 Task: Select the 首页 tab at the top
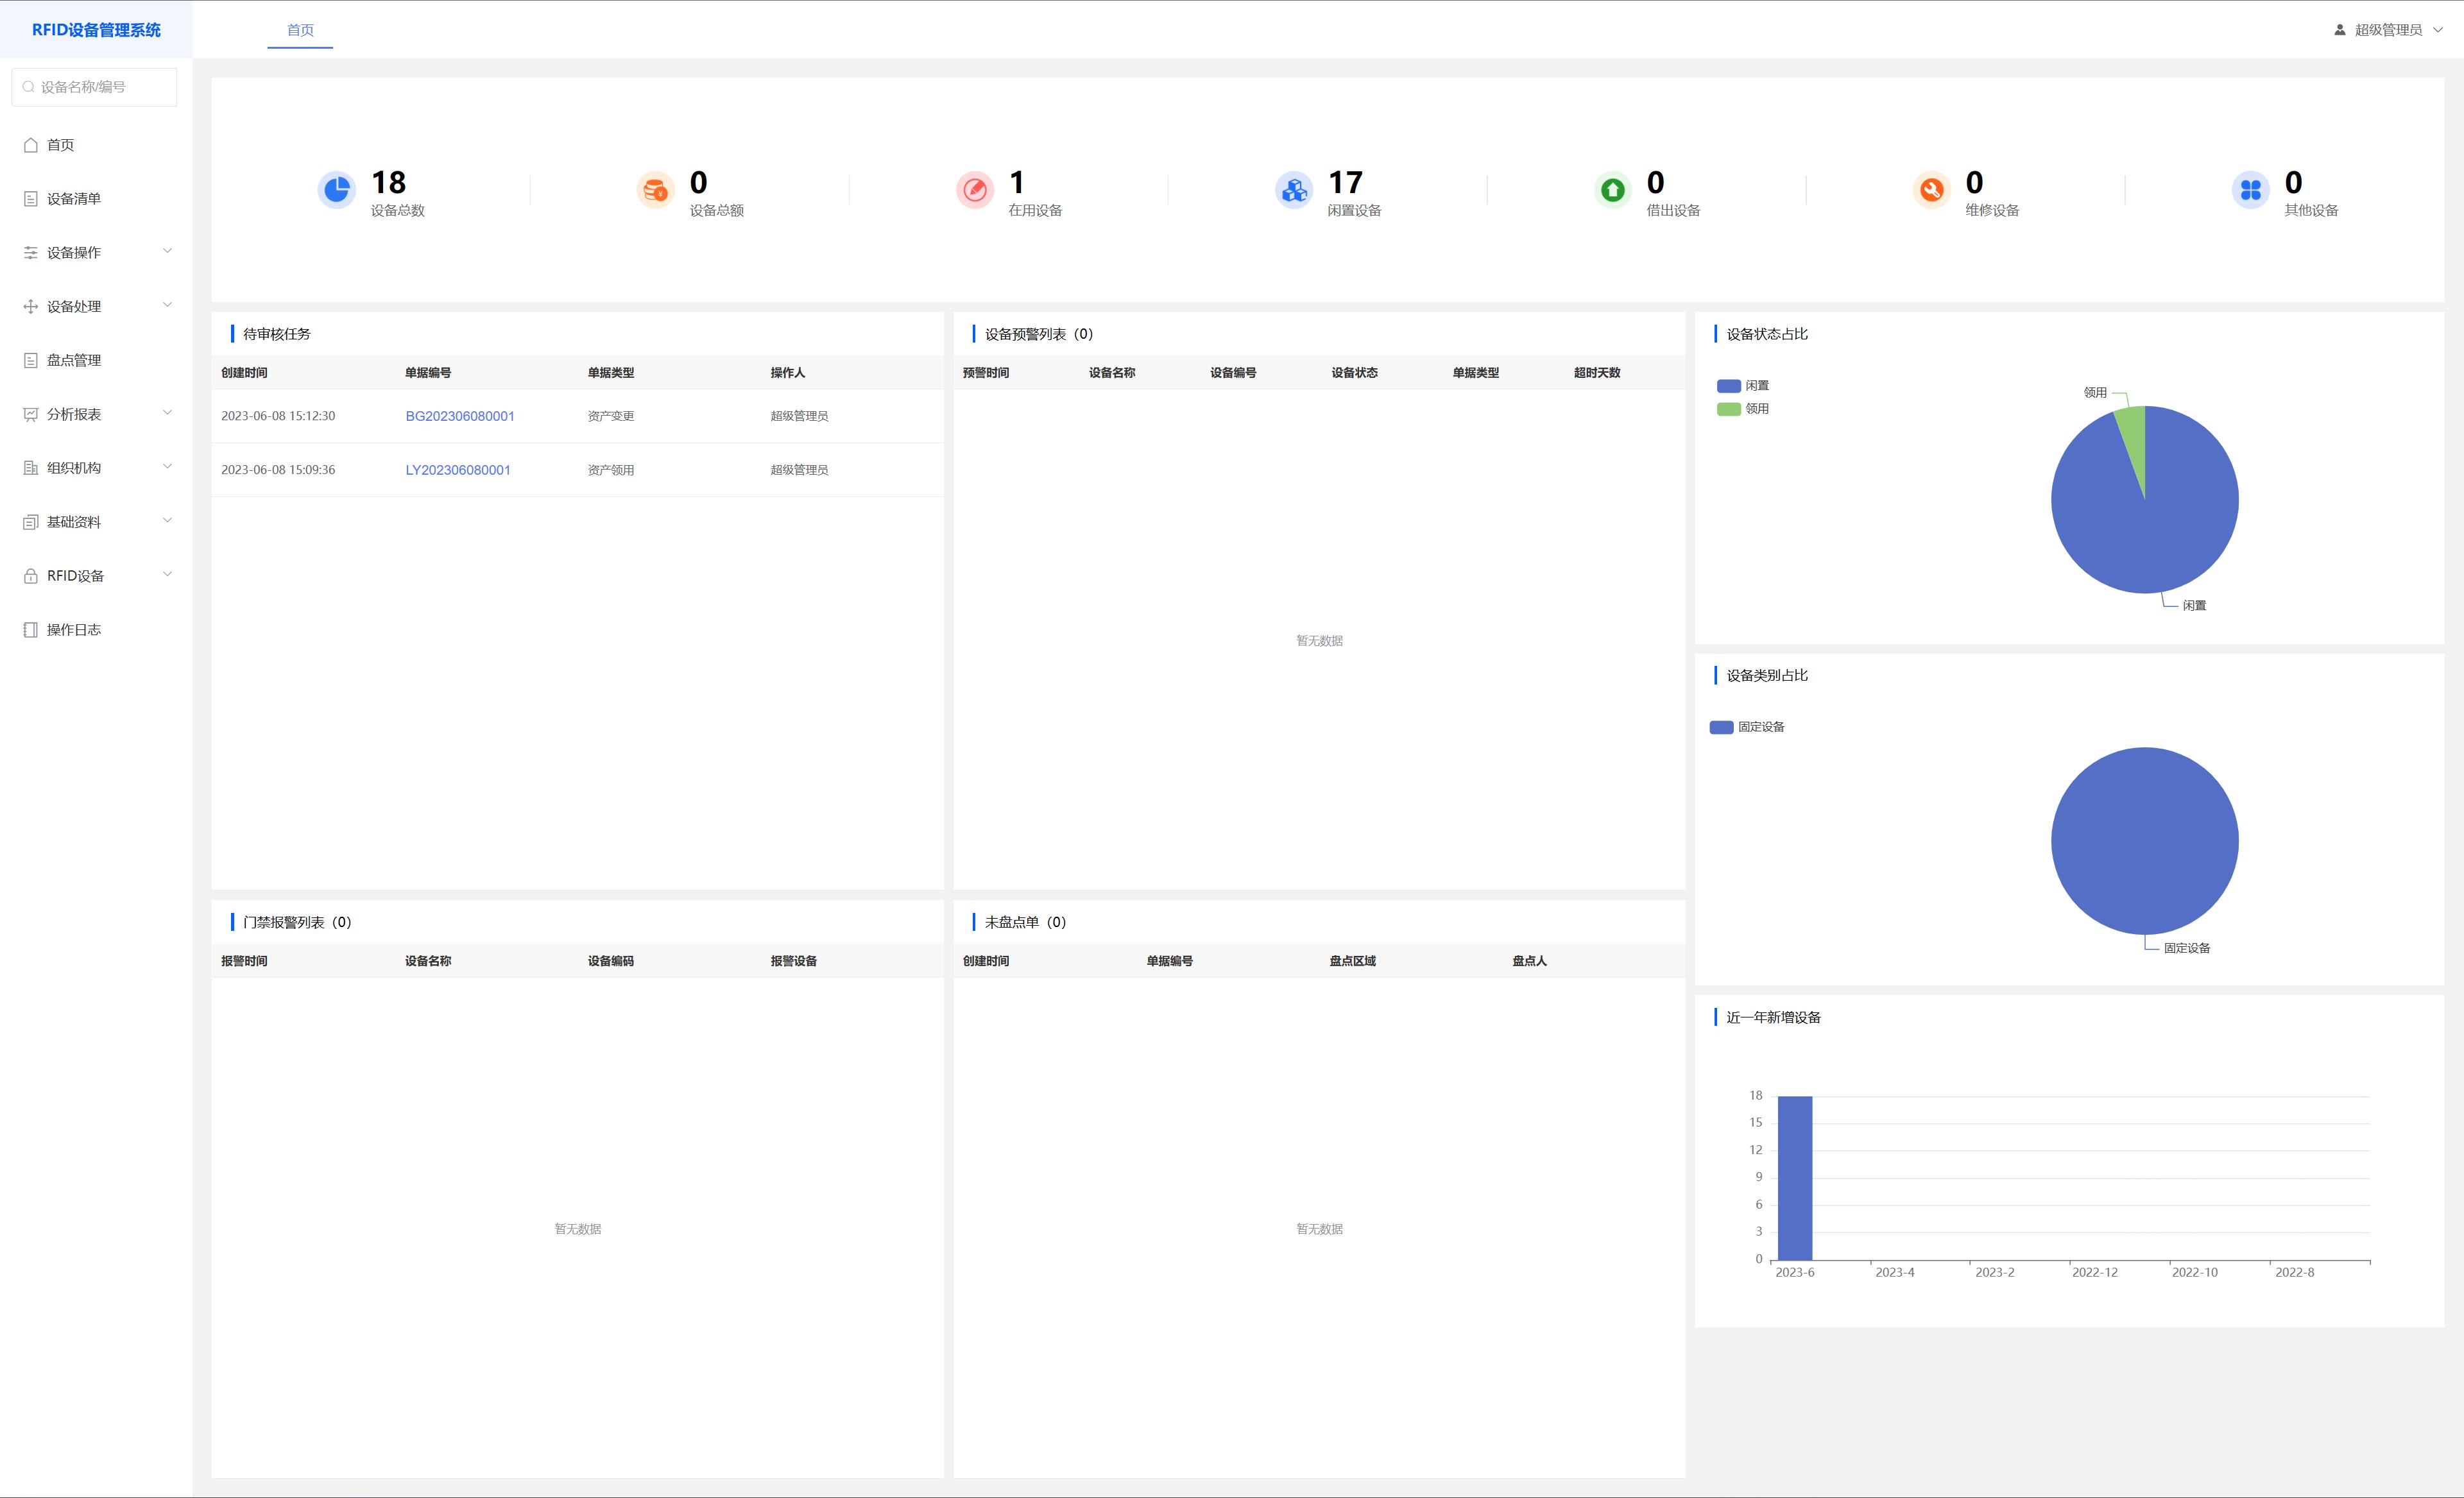tap(300, 30)
